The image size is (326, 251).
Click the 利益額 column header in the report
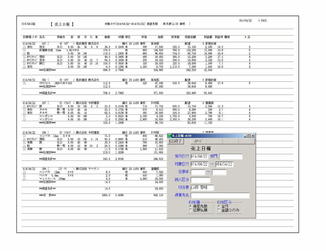pyautogui.click(x=208, y=37)
